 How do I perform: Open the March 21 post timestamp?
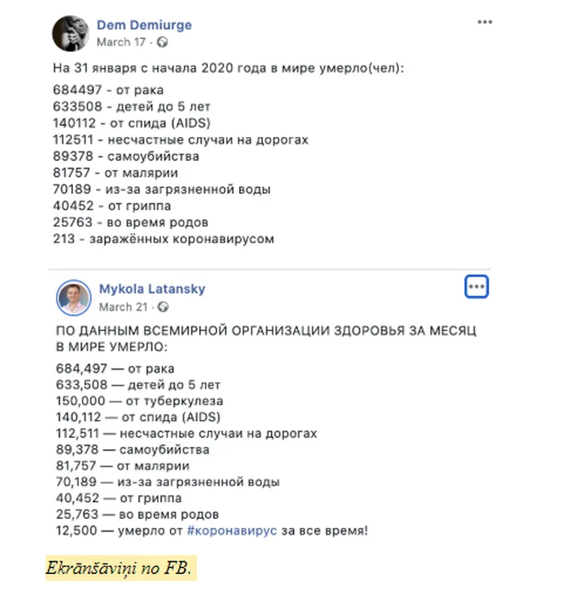tap(123, 307)
